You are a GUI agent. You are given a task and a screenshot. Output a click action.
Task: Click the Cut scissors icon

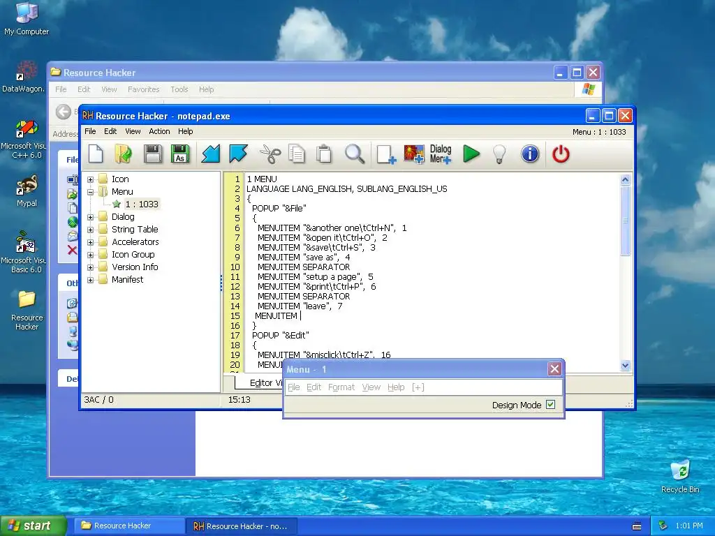pos(270,154)
